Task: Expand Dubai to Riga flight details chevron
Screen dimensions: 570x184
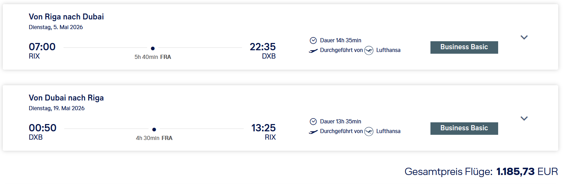Action: 524,119
